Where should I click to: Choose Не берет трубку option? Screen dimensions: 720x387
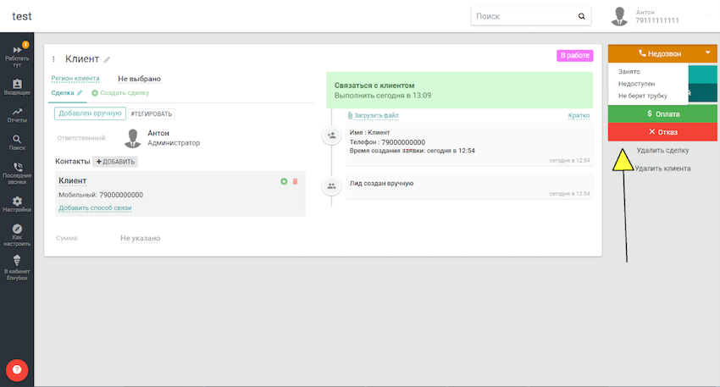642,96
